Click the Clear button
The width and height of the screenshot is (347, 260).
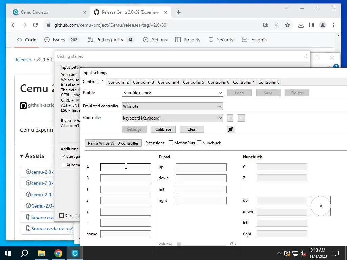pyautogui.click(x=192, y=129)
